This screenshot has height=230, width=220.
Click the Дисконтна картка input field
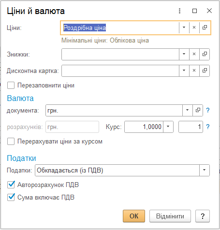point(120,71)
